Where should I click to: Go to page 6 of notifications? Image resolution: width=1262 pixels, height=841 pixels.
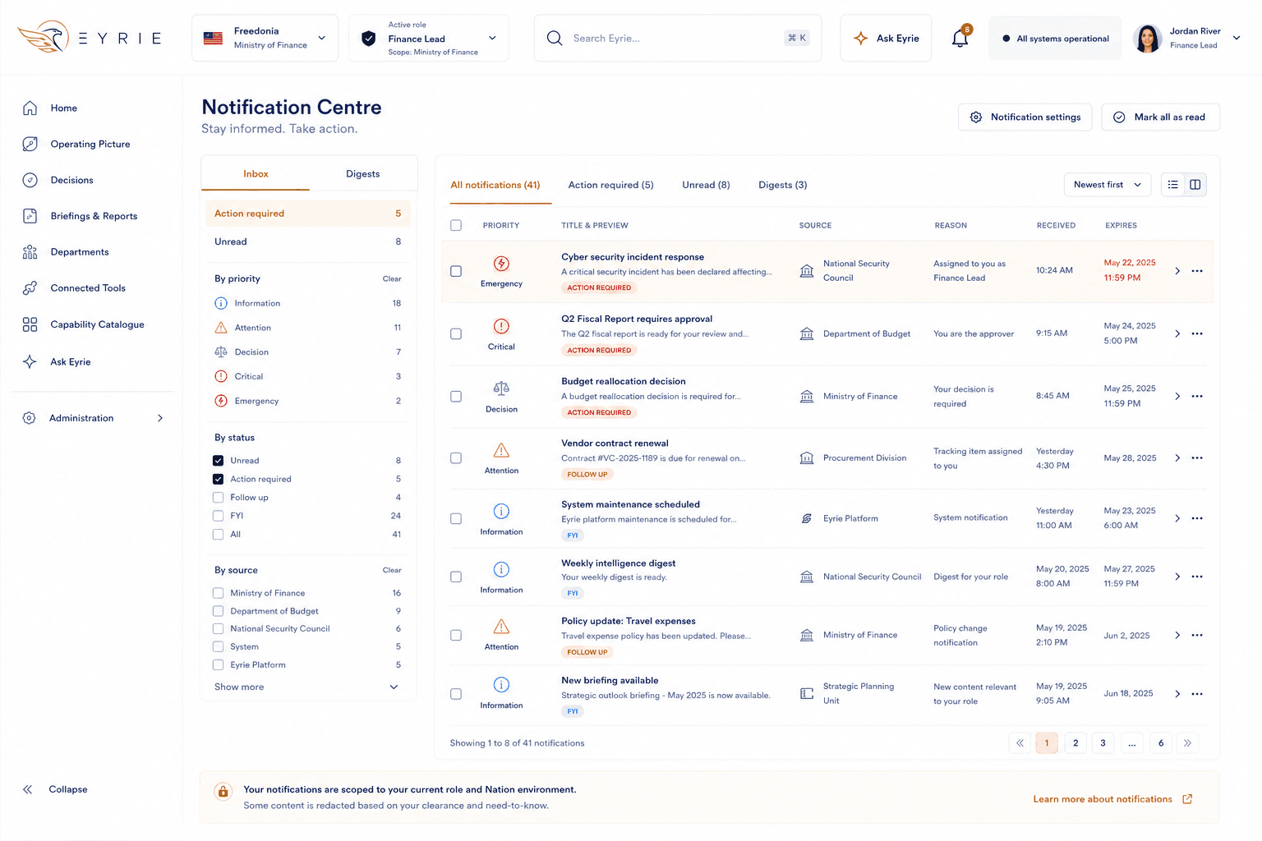coord(1161,743)
